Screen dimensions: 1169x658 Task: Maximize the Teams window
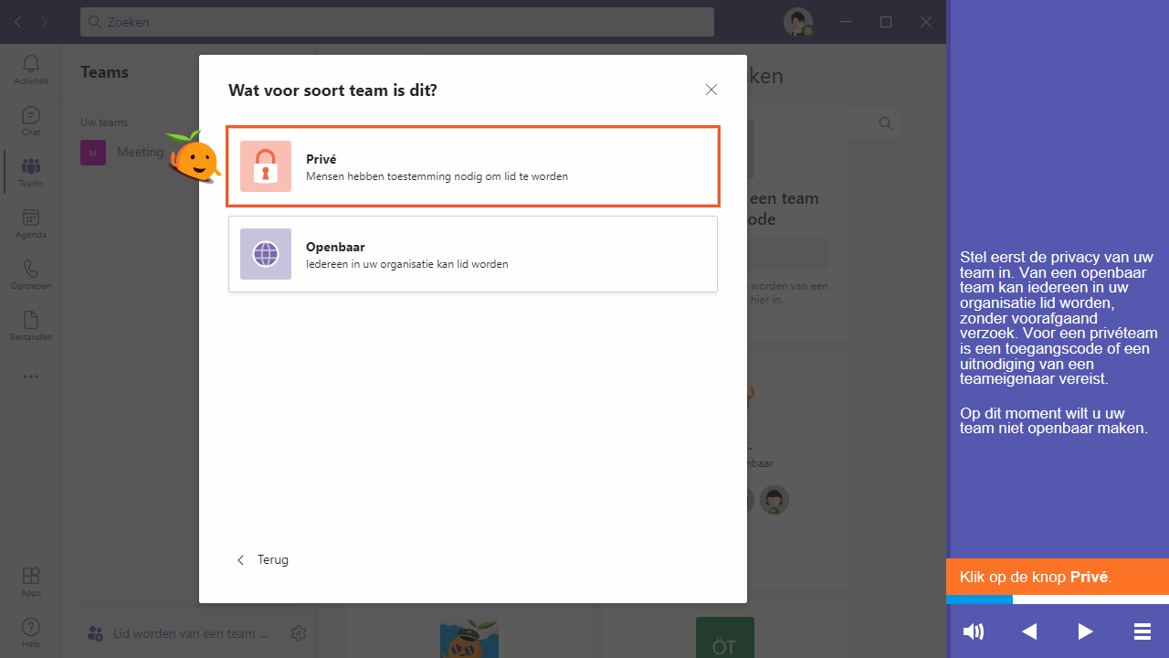coord(886,22)
